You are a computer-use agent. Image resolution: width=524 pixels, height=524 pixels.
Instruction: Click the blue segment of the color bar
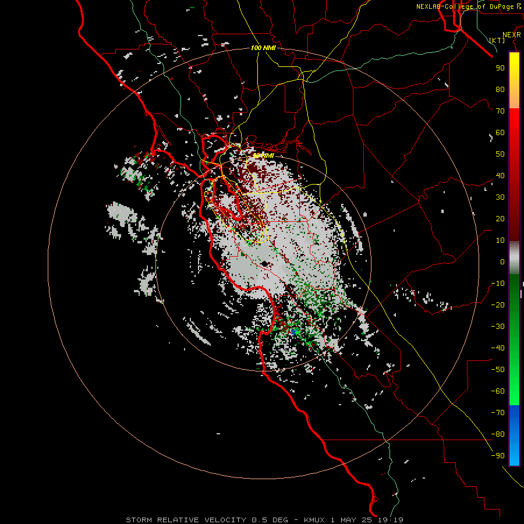pos(514,435)
